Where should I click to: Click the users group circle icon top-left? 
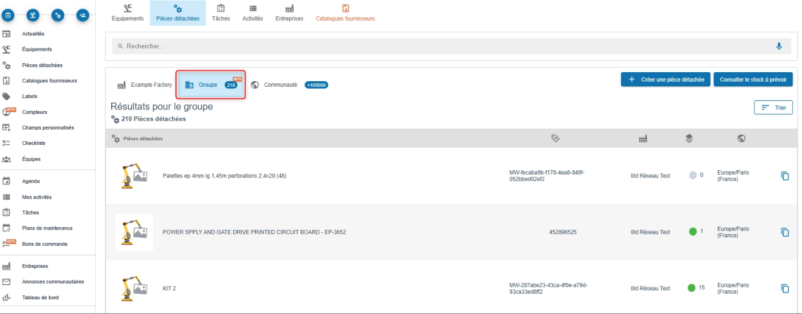83,15
